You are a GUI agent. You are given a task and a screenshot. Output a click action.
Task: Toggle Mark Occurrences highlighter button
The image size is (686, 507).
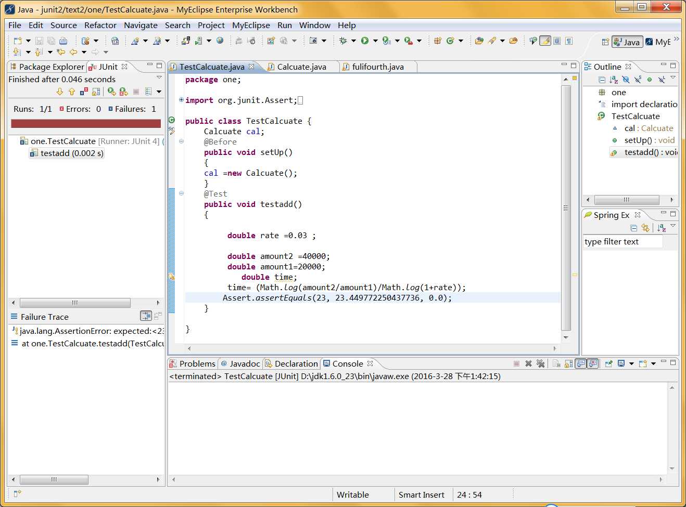(x=545, y=41)
